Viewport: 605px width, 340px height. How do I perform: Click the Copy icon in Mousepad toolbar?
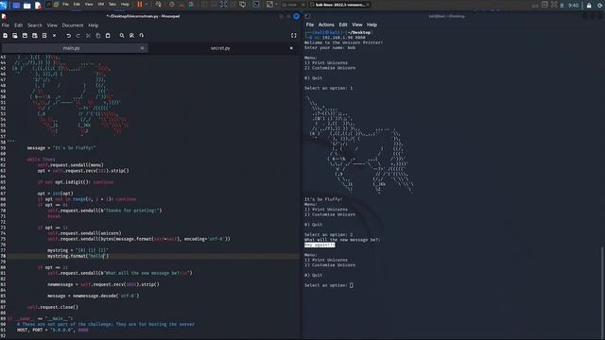(x=98, y=36)
